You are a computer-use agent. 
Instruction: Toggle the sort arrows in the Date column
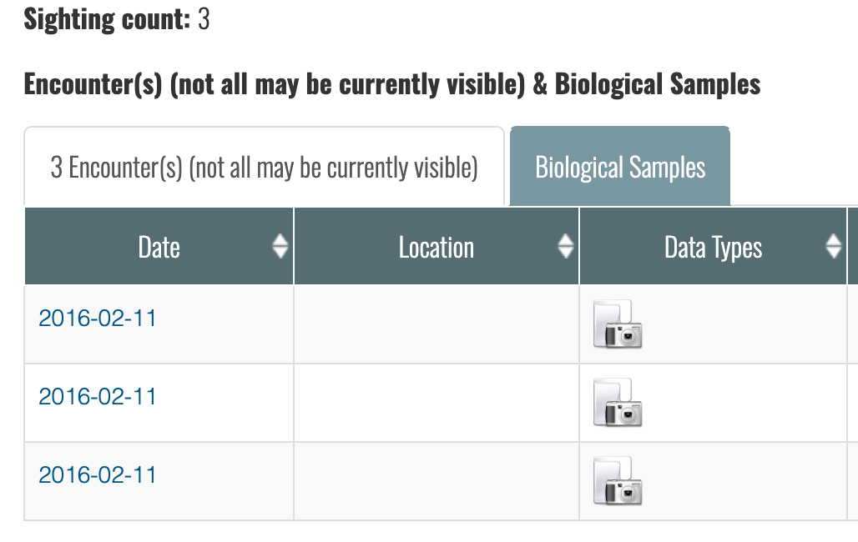point(280,246)
